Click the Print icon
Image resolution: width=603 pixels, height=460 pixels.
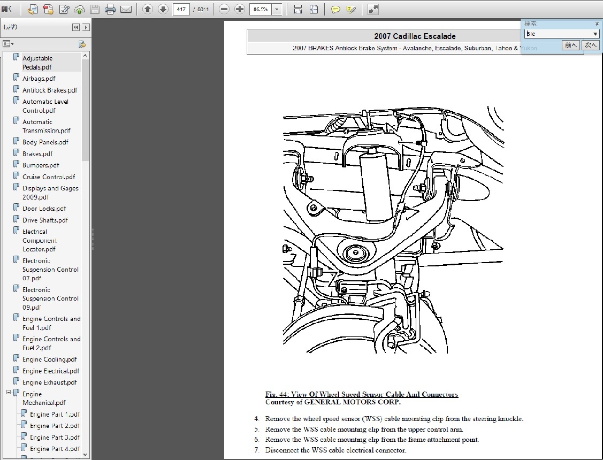(x=110, y=9)
